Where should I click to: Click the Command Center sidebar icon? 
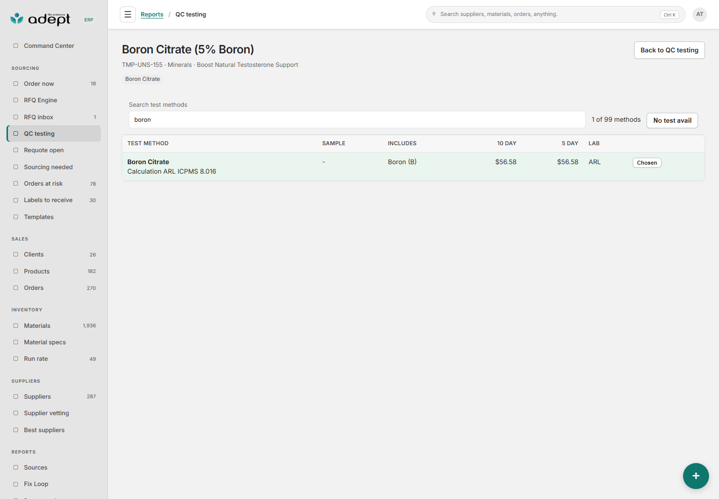click(15, 46)
